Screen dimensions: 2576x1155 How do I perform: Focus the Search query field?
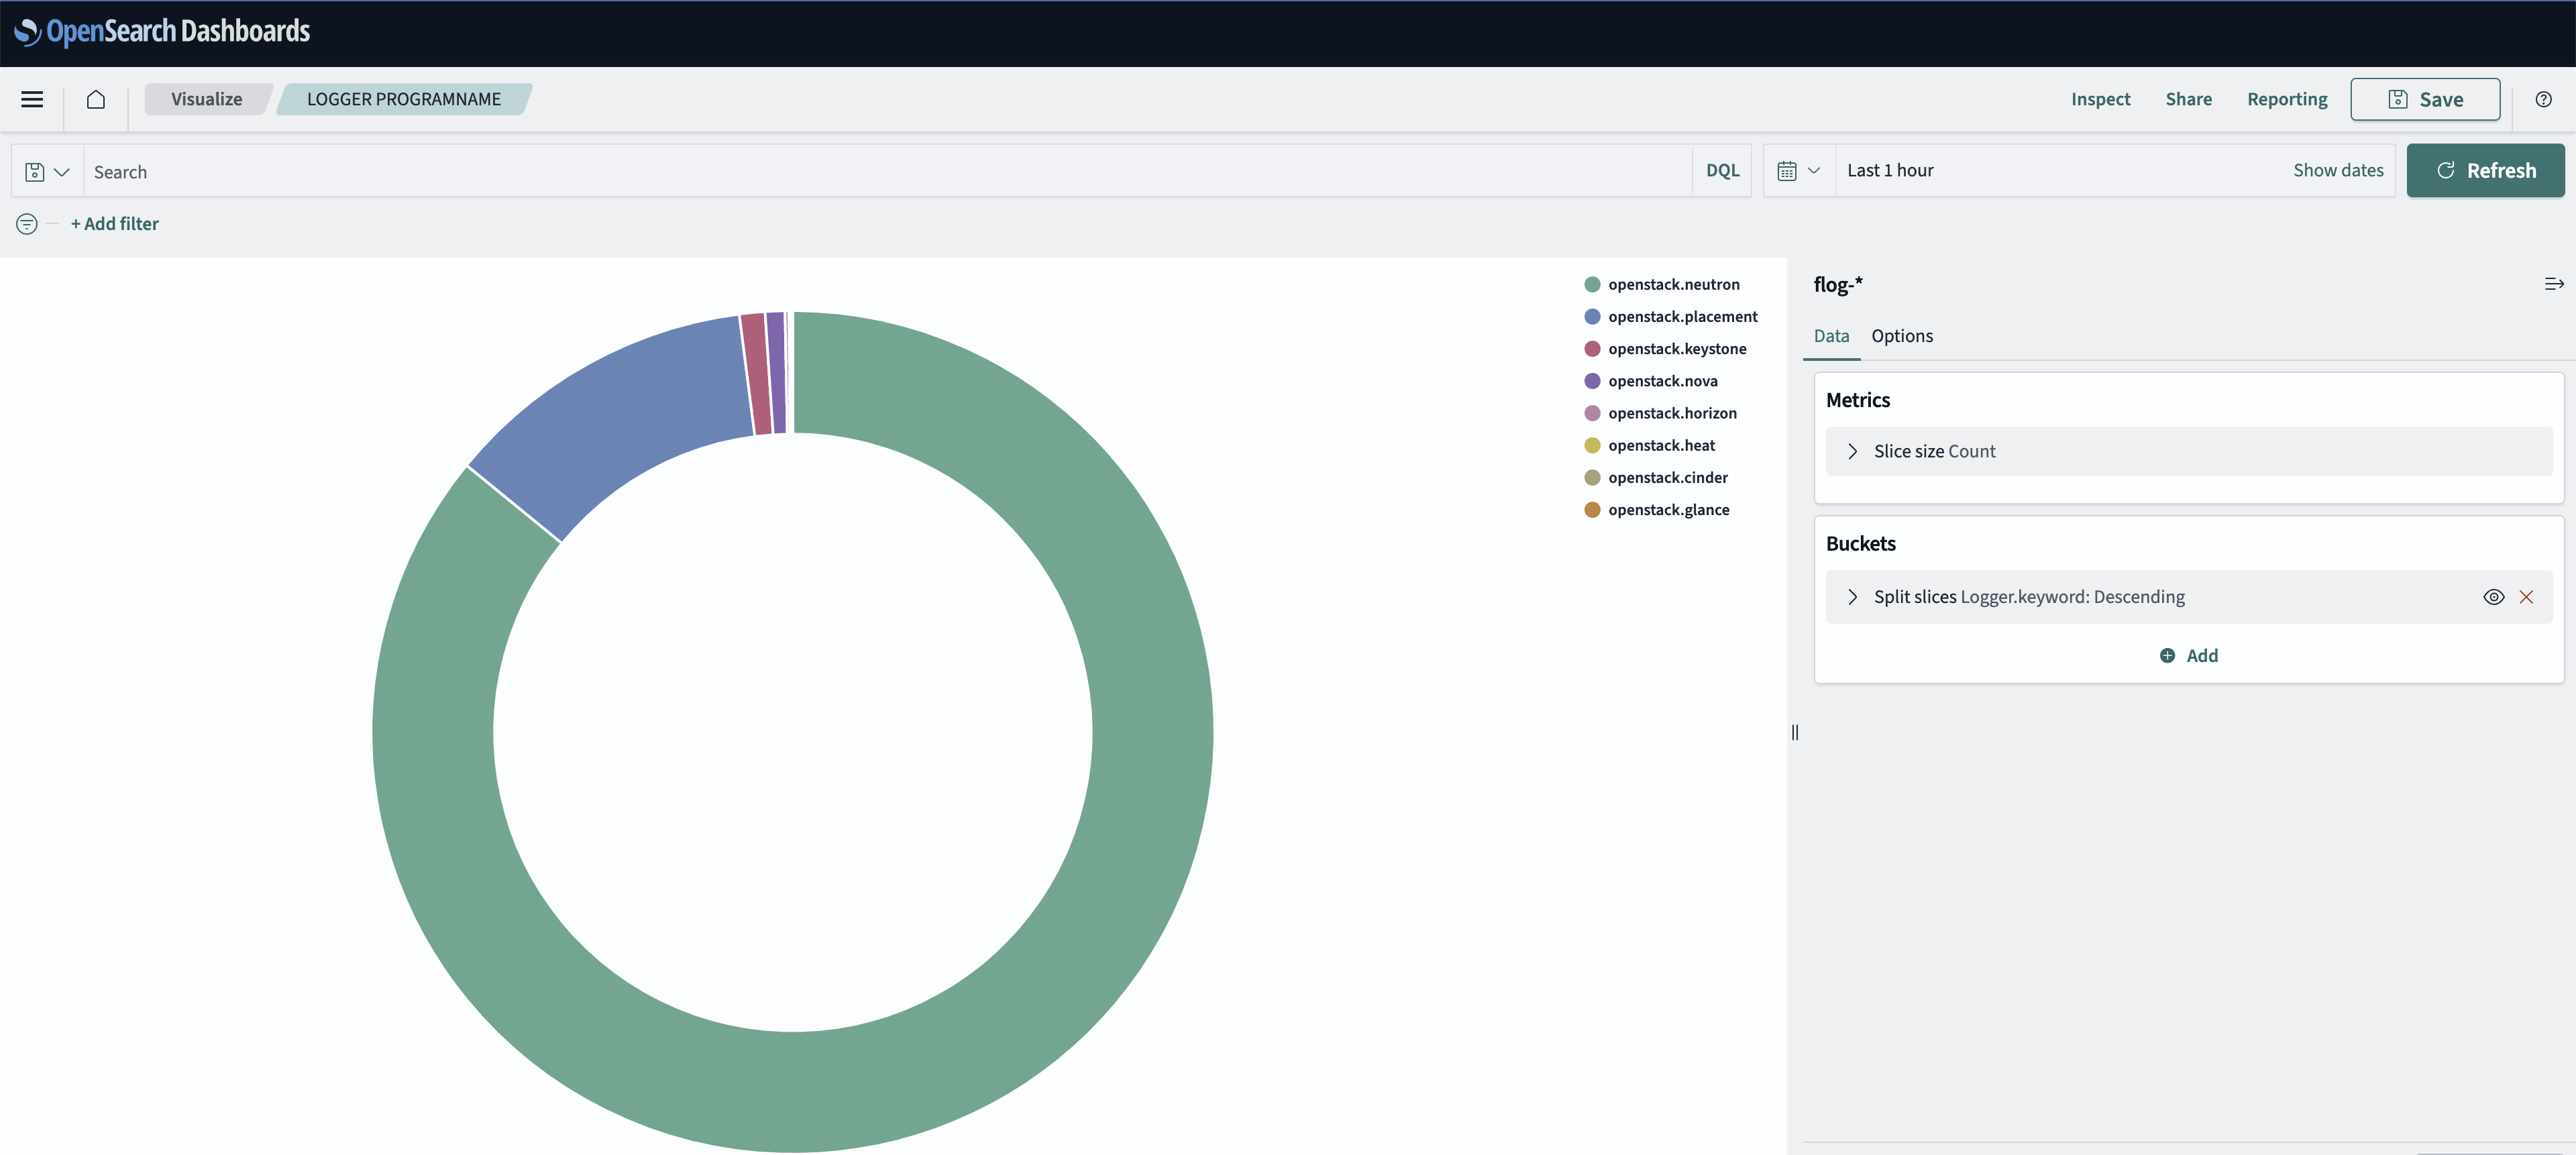pyautogui.click(x=887, y=172)
